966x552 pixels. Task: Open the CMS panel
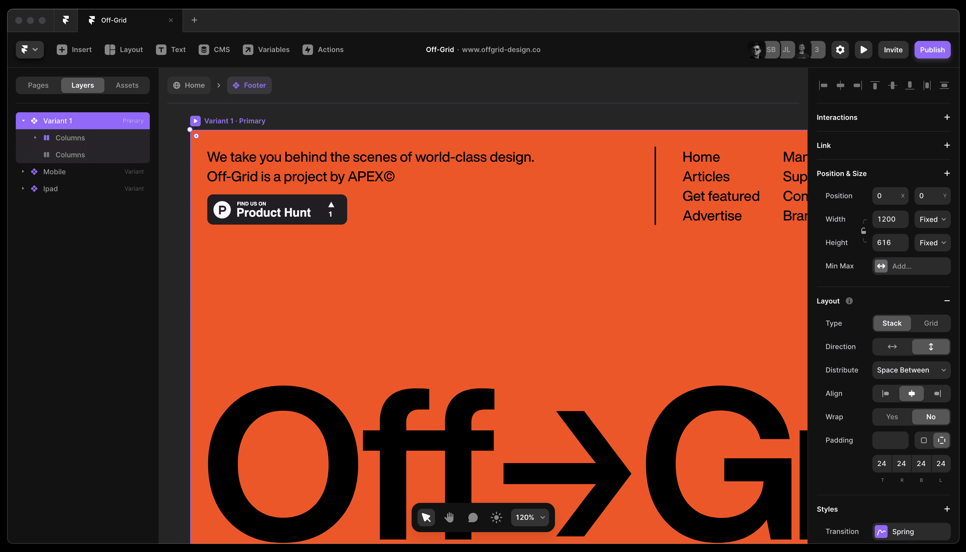214,50
